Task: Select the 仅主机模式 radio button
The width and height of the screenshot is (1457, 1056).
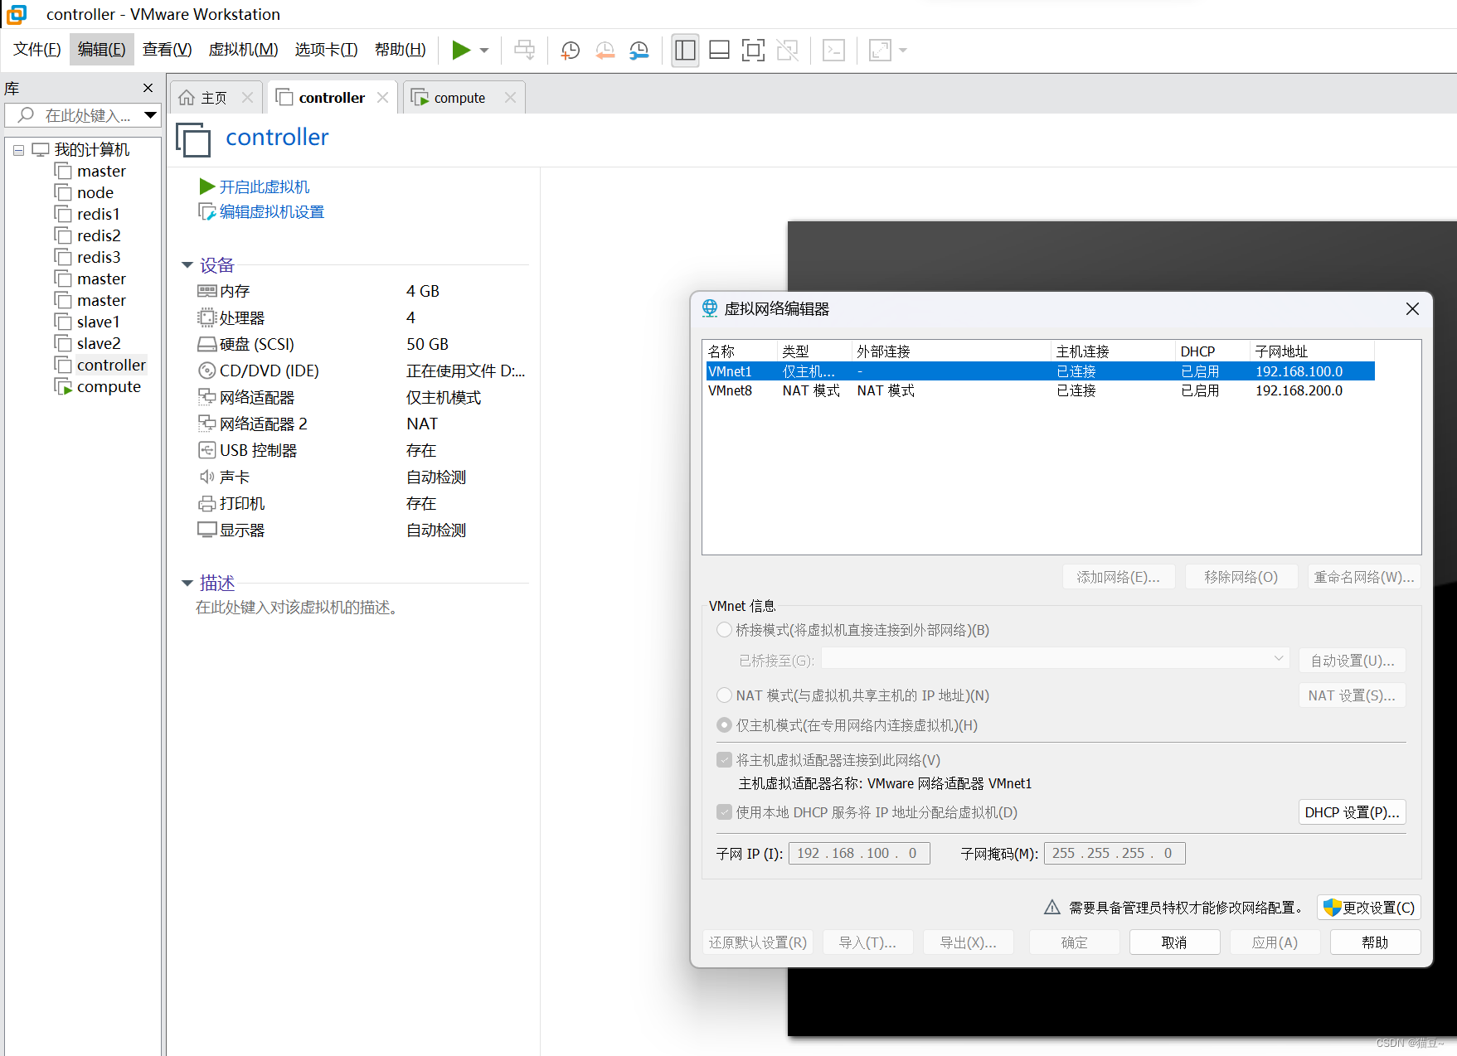Action: (723, 724)
